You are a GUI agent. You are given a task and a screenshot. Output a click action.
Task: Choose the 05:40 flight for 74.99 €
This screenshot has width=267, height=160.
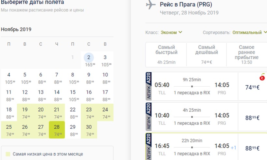tap(252, 87)
